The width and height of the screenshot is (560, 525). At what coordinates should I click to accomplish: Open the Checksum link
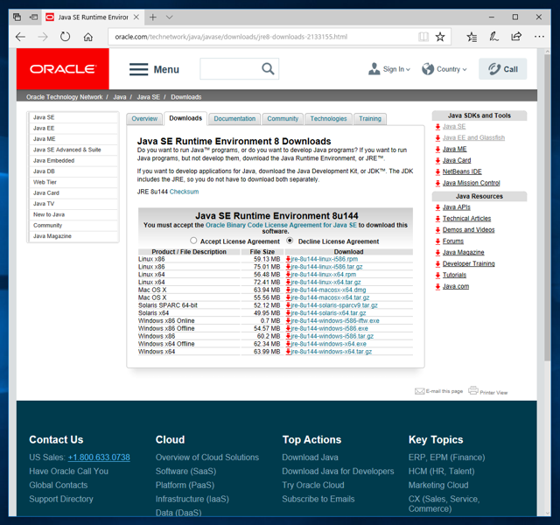tap(184, 192)
